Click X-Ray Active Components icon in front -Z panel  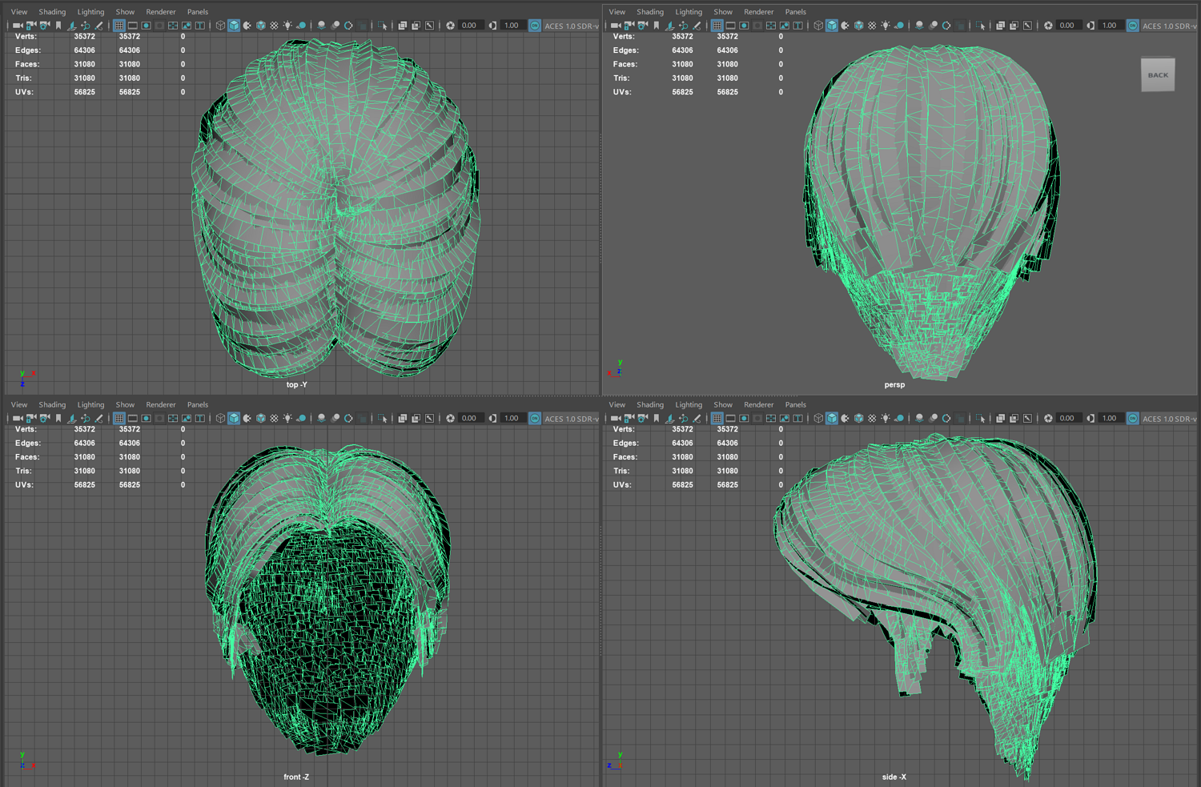[x=416, y=418]
